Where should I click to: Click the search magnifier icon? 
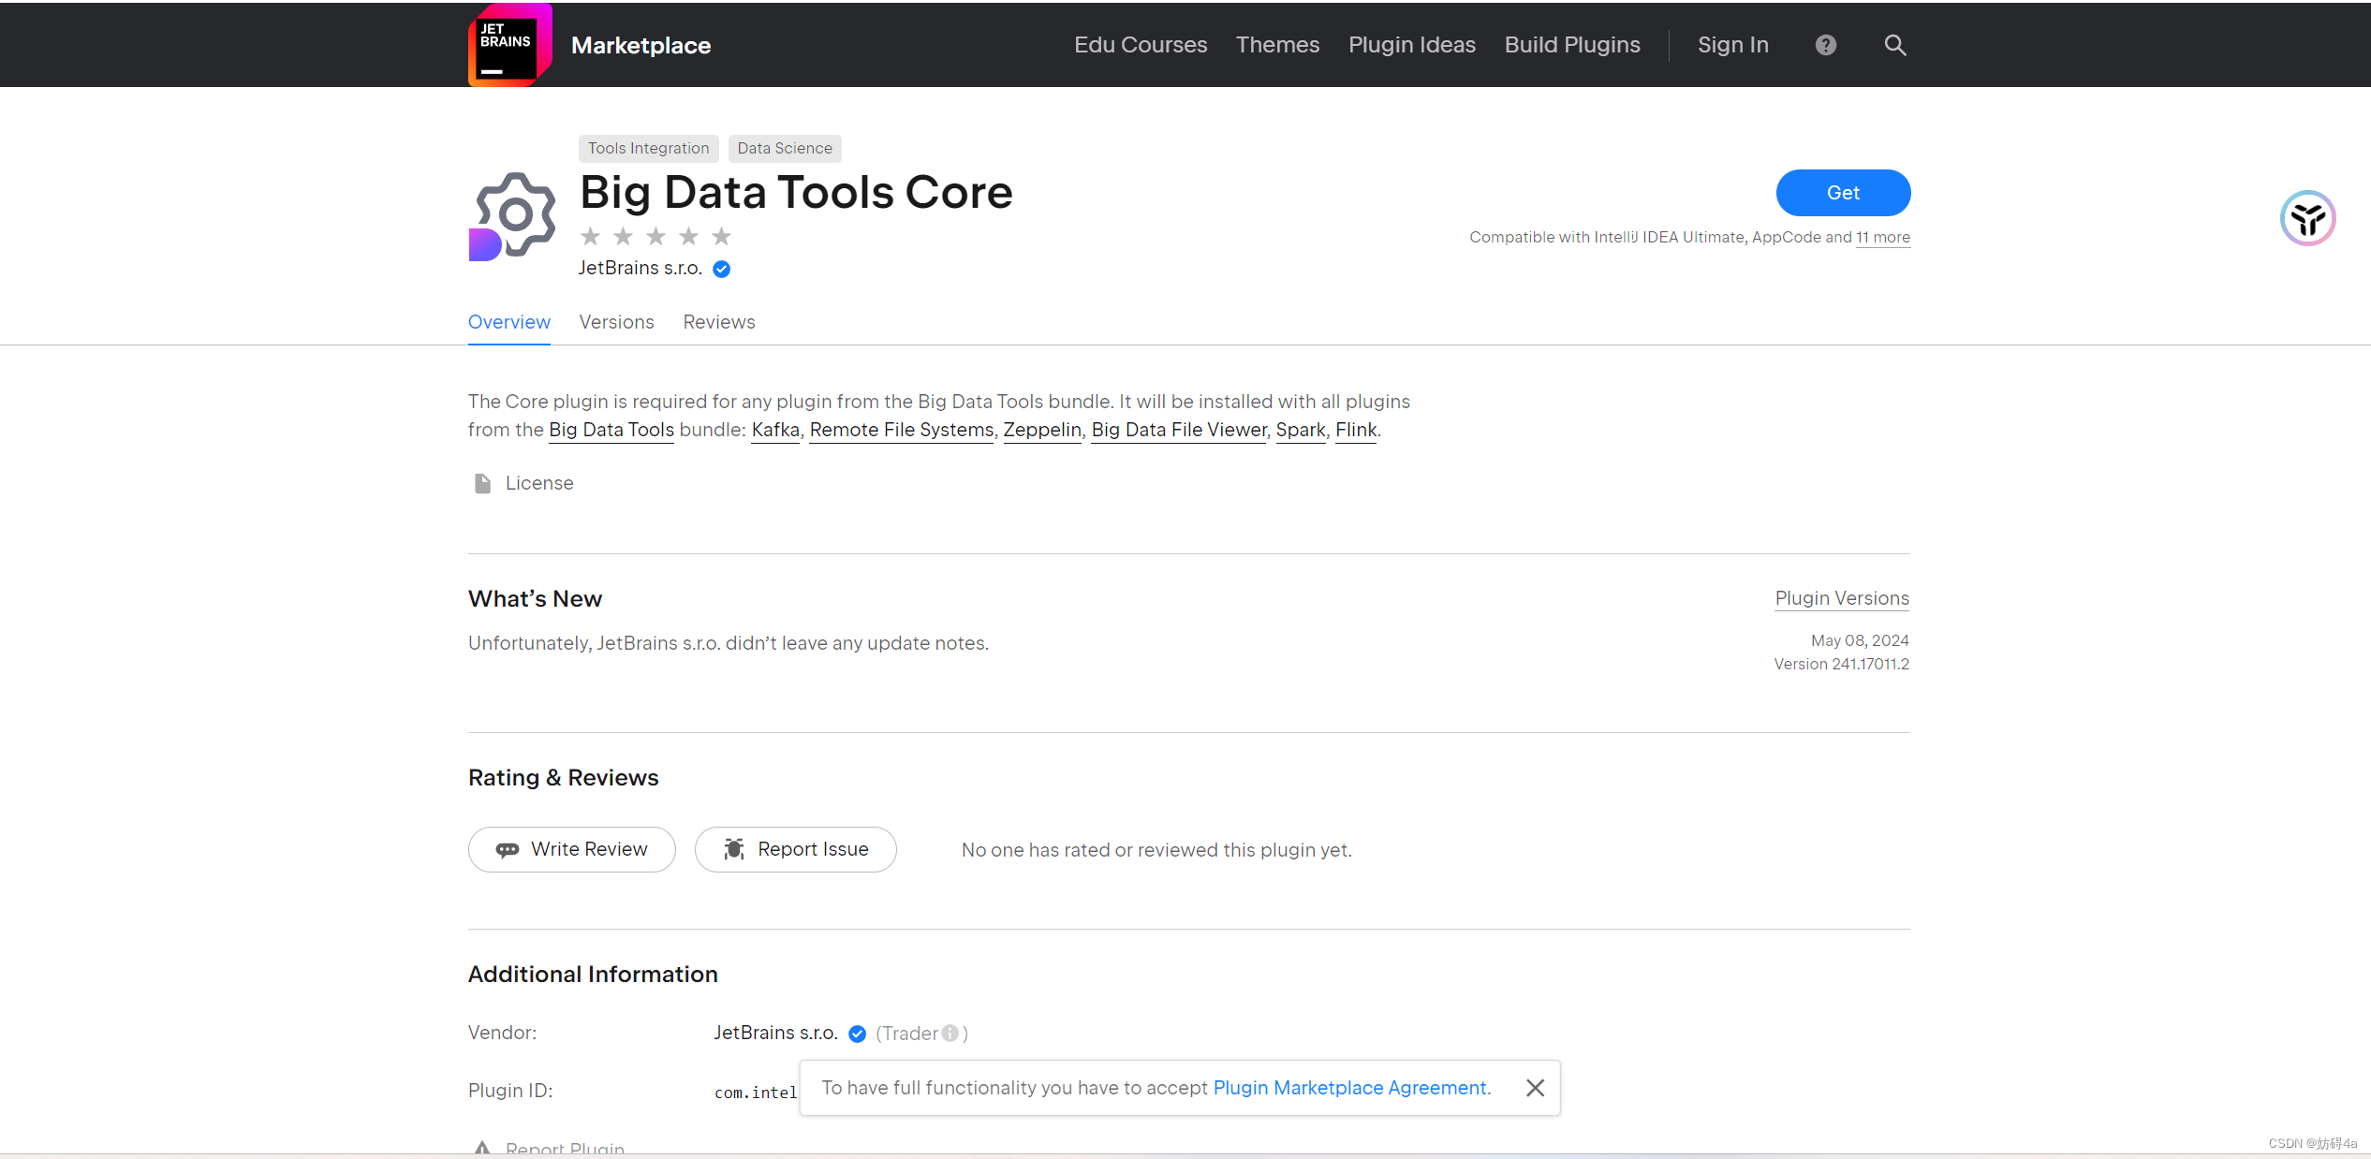1894,45
